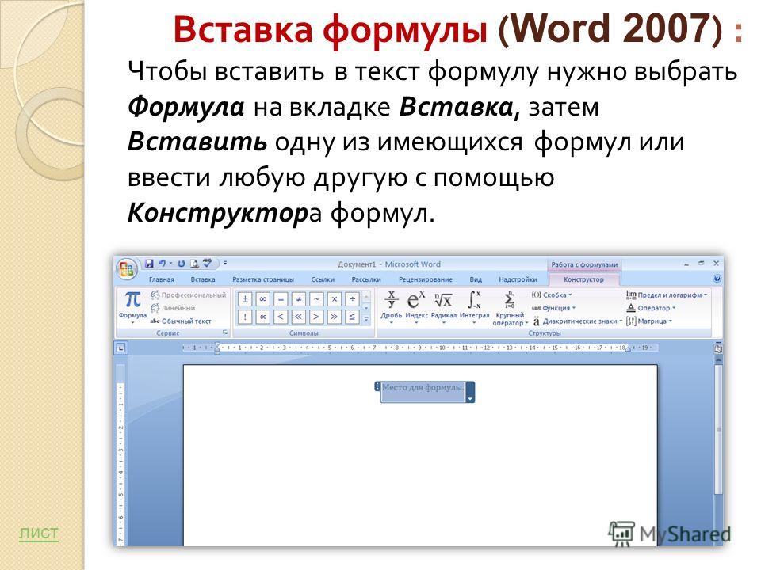Grab the equation box handle
This screenshot has height=570, width=761.
pyautogui.click(x=377, y=386)
